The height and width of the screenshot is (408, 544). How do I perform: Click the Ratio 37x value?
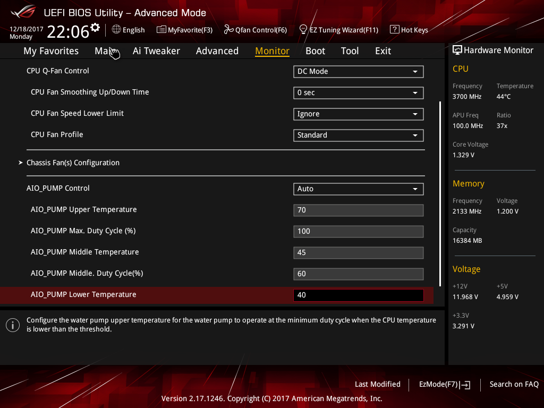tap(501, 126)
